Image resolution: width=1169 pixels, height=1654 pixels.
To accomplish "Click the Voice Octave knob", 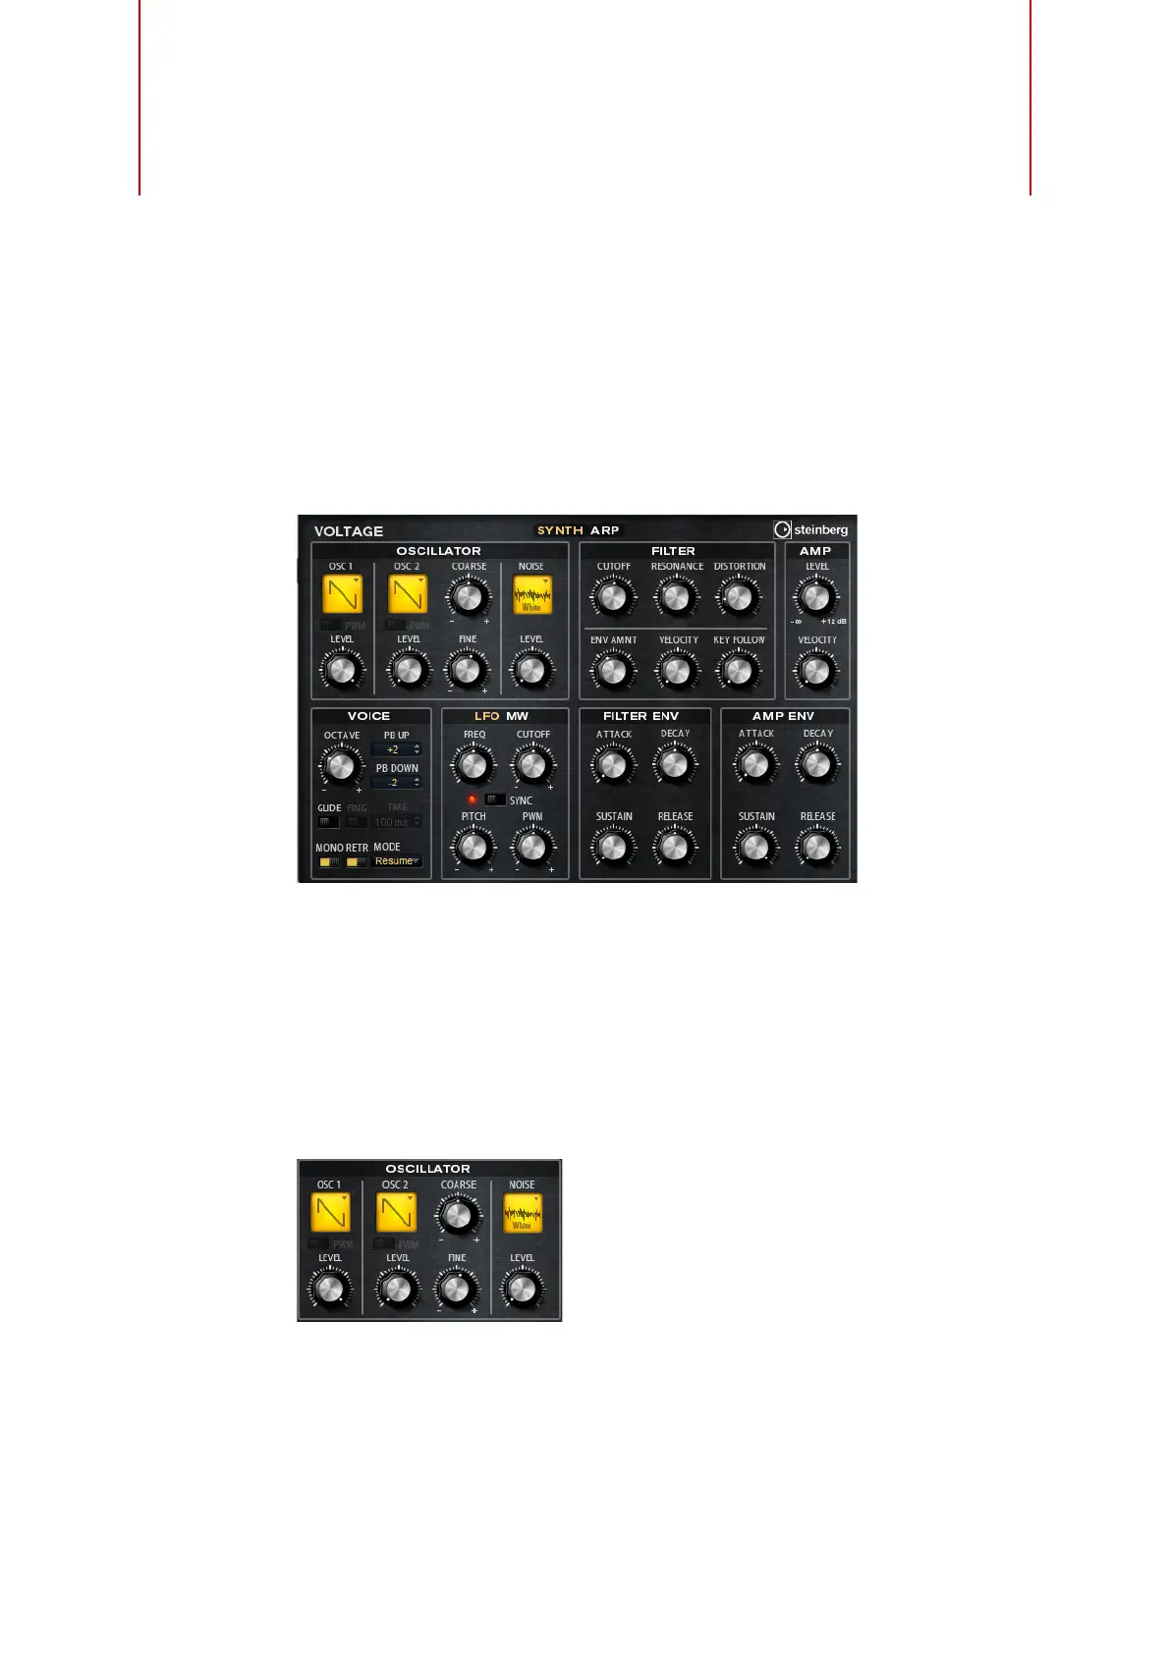I will point(341,765).
